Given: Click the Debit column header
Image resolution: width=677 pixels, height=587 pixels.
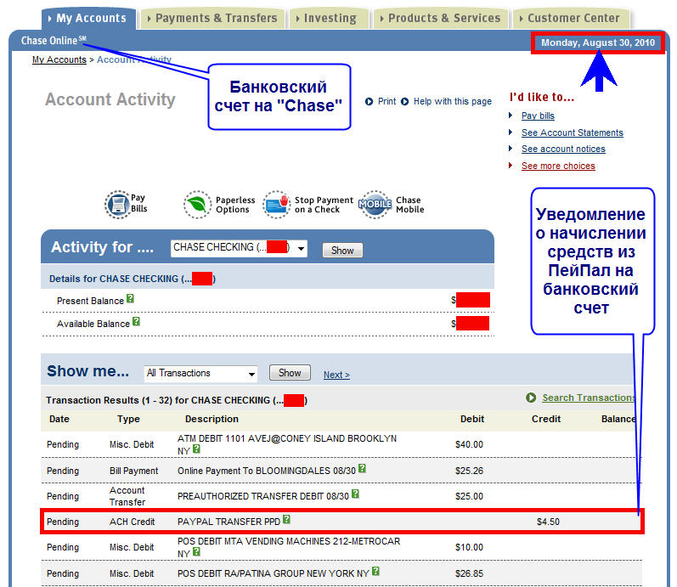Looking at the screenshot, I should pyautogui.click(x=472, y=419).
